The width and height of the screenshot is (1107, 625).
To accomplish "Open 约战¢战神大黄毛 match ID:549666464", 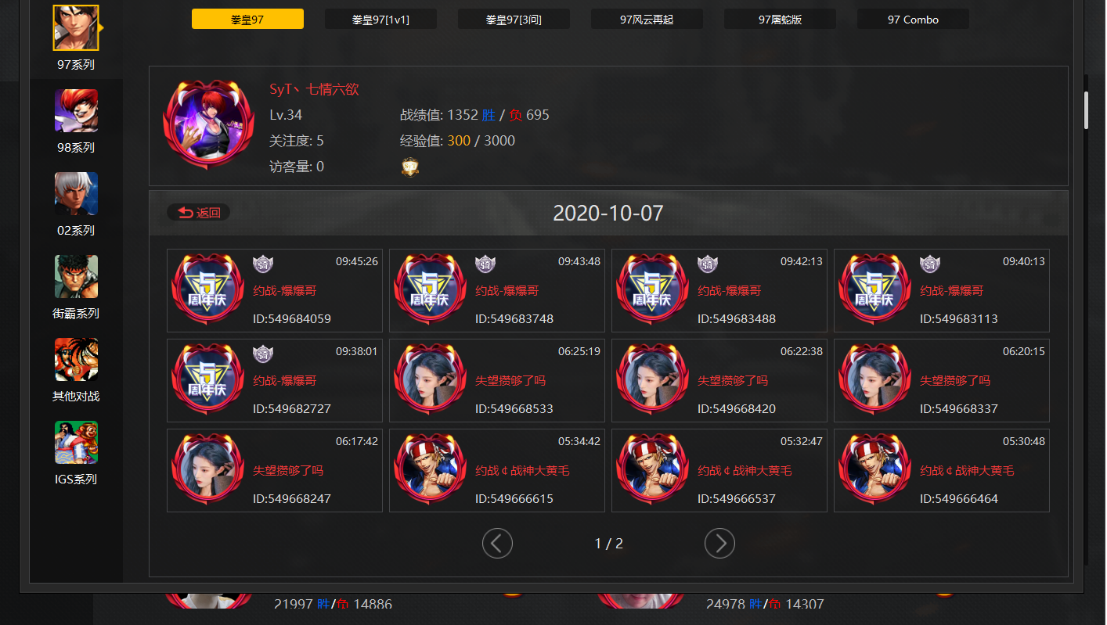I will (x=942, y=471).
